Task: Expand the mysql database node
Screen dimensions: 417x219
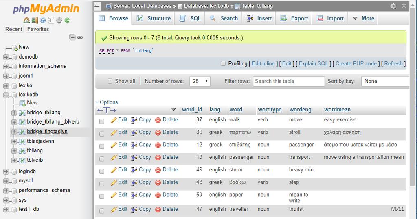Action: coord(6,181)
